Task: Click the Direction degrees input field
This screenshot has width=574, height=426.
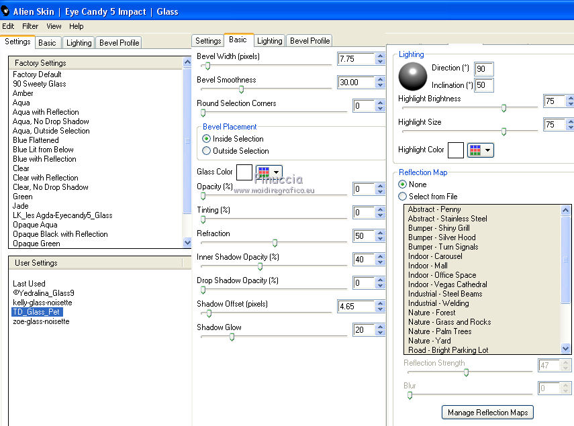Action: [483, 68]
